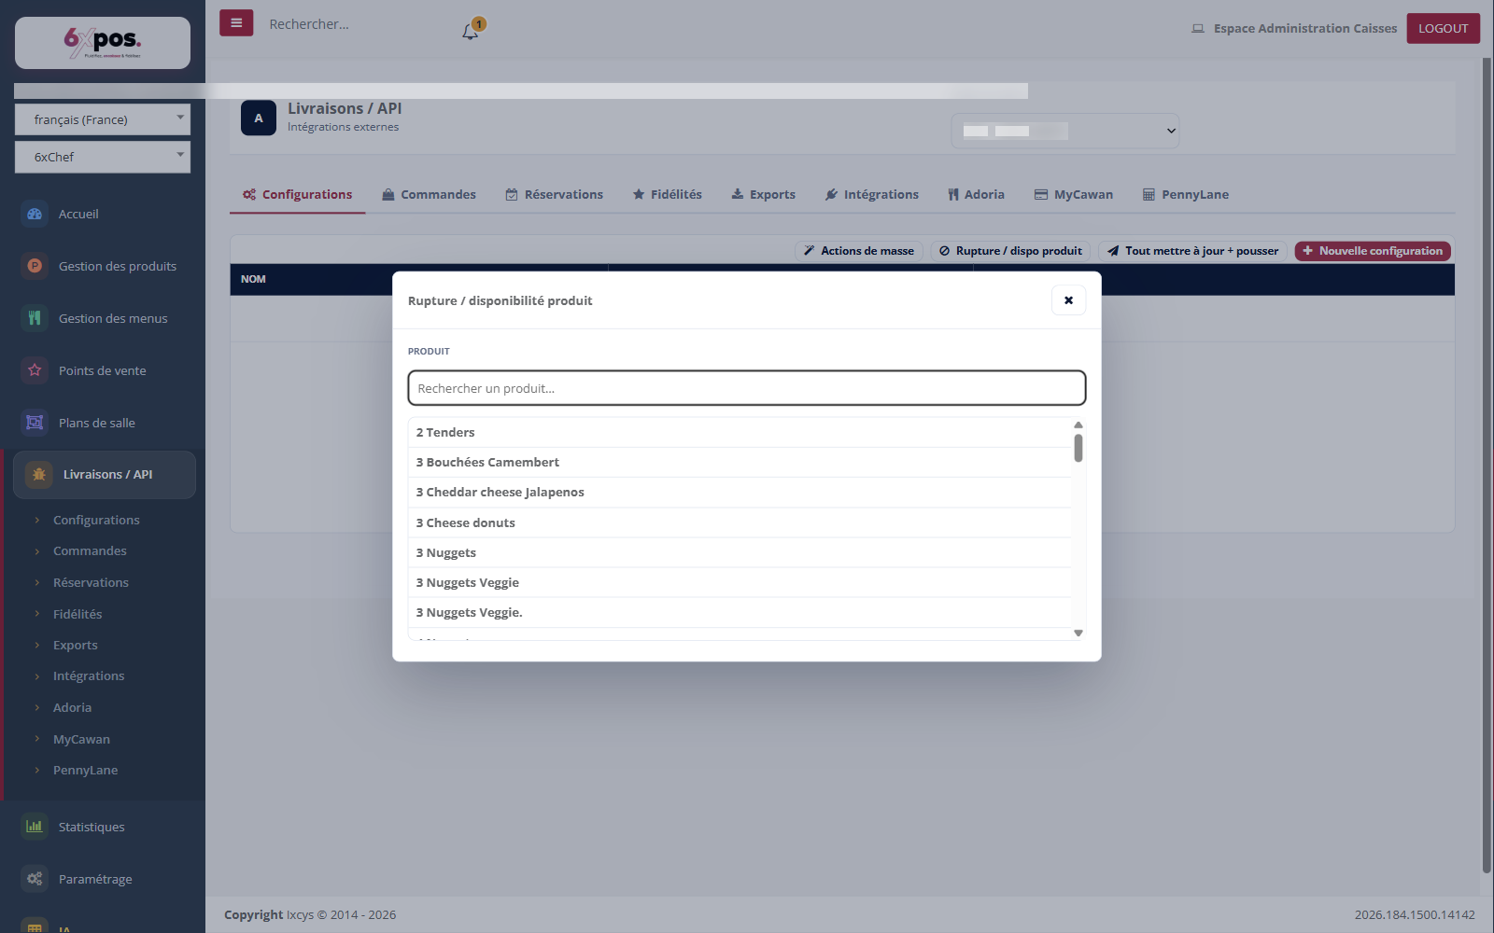1494x933 pixels.
Task: Expand the Configurations submenu chevron
Action: click(x=37, y=521)
